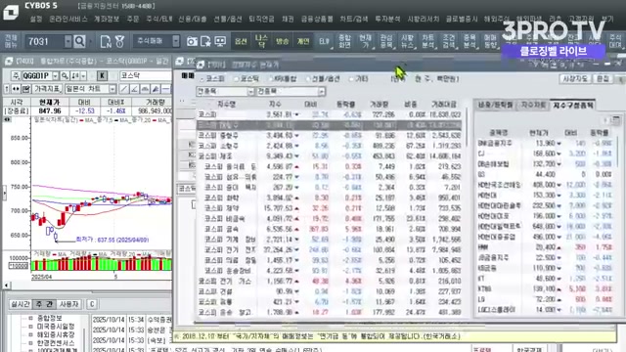Image resolution: width=626 pixels, height=352 pixels.
Task: Open the 온라인서비스 menu
Action: point(68,19)
